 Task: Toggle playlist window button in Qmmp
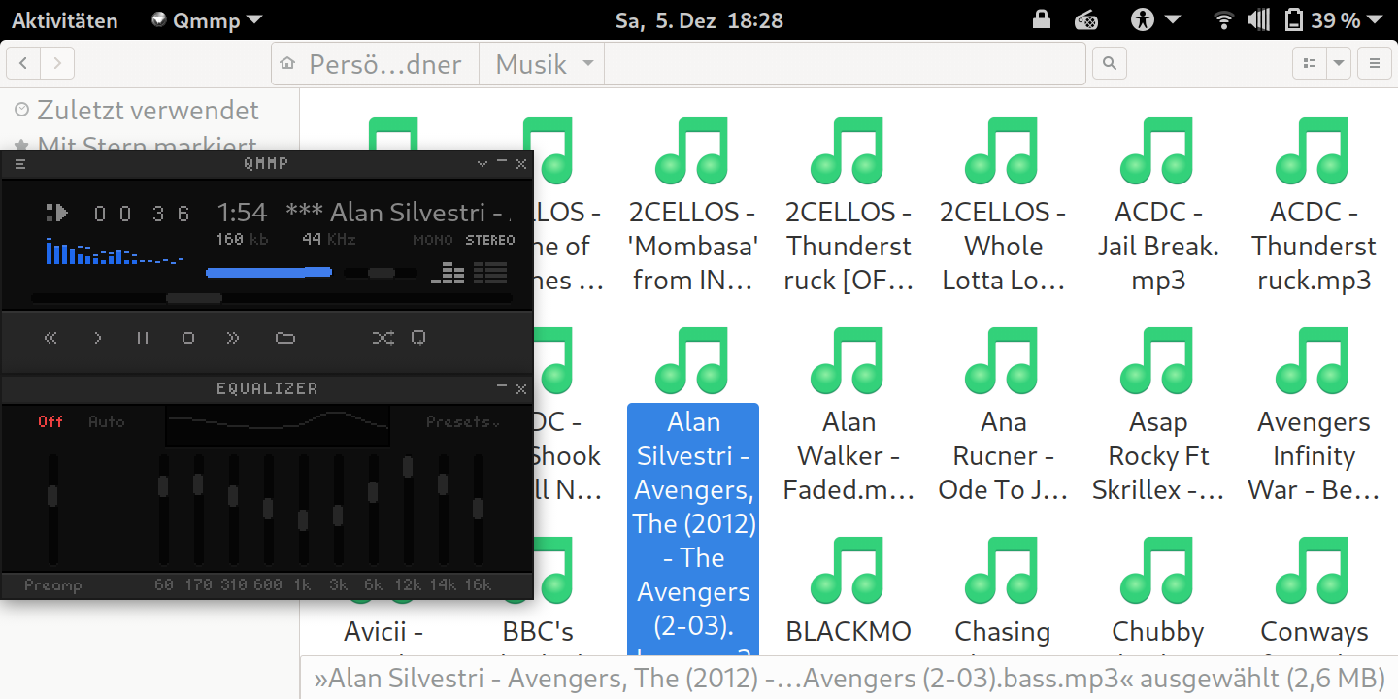click(x=490, y=273)
